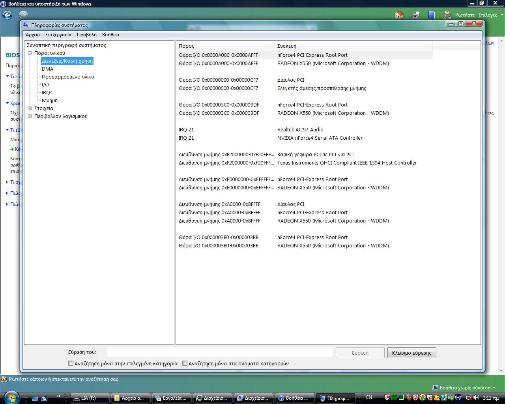Click the Show Desktop quick launch icon

click(35, 398)
